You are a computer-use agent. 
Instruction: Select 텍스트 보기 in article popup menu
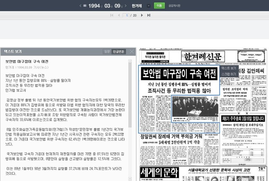point(229,68)
